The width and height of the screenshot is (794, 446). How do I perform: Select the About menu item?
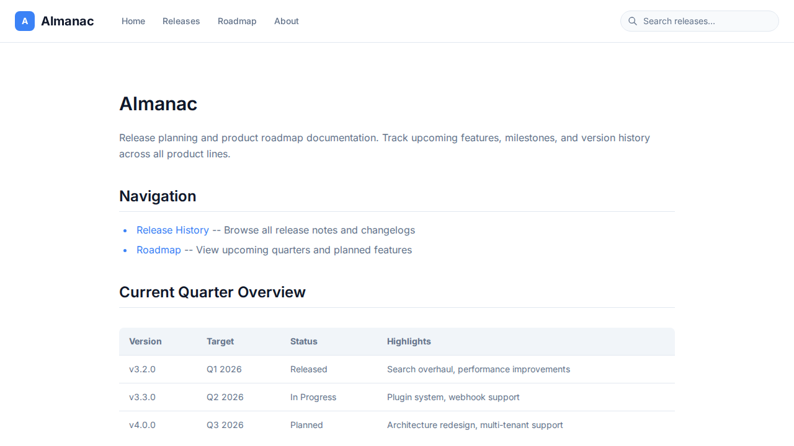(287, 21)
